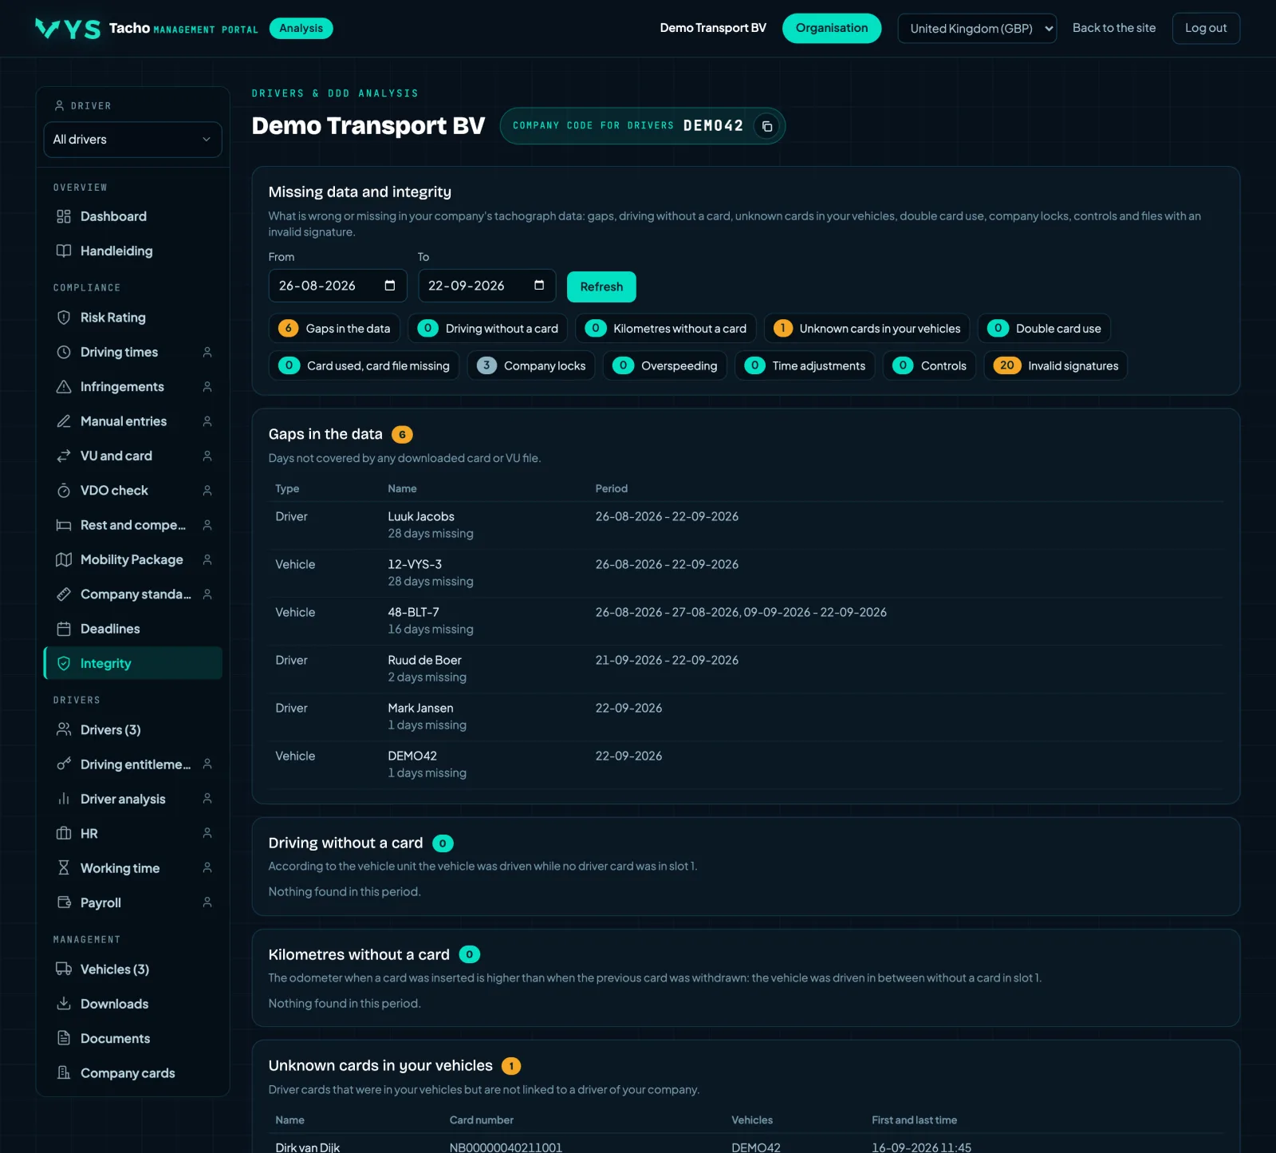Image resolution: width=1276 pixels, height=1153 pixels.
Task: Follow the Back to the site link
Action: 1114,28
